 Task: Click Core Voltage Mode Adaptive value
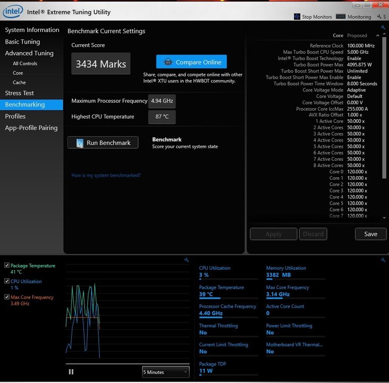pos(356,90)
